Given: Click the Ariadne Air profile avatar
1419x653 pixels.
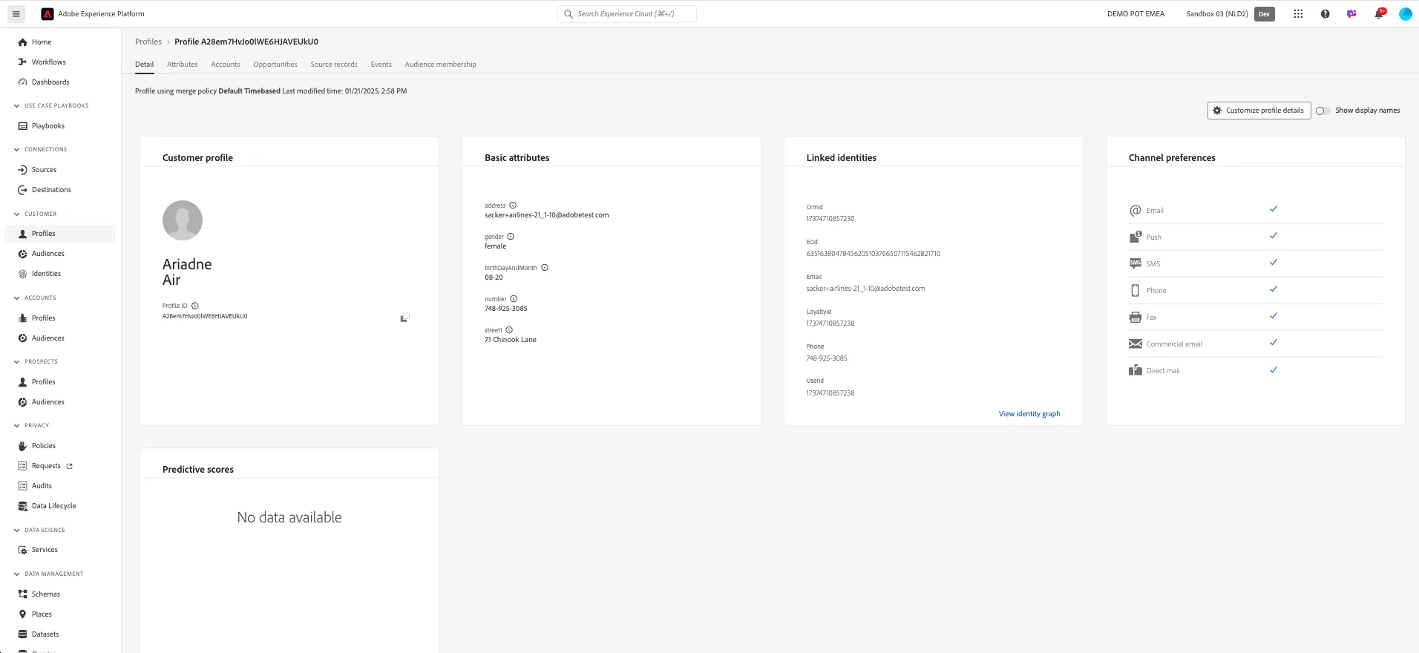Looking at the screenshot, I should [183, 220].
